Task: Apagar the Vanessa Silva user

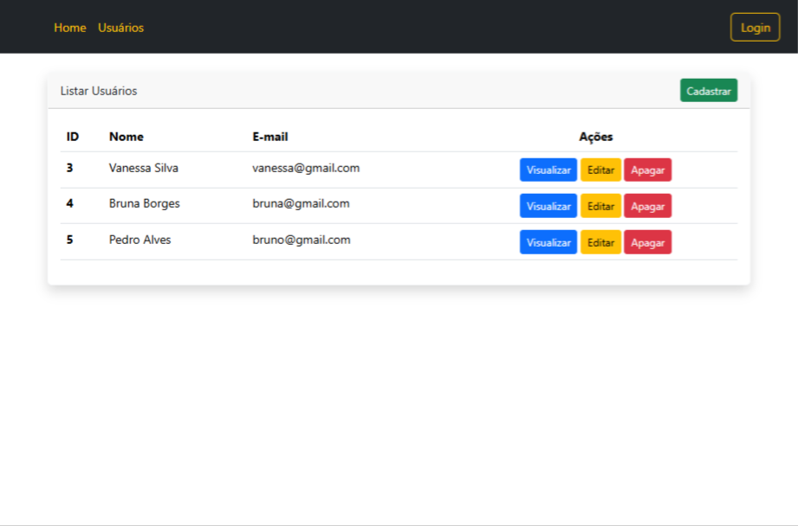Action: (647, 170)
